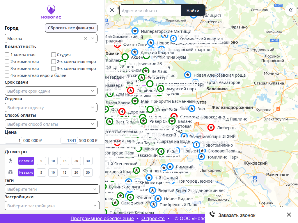
Task: Check the 1 комнатная checkbox
Action: (7, 55)
